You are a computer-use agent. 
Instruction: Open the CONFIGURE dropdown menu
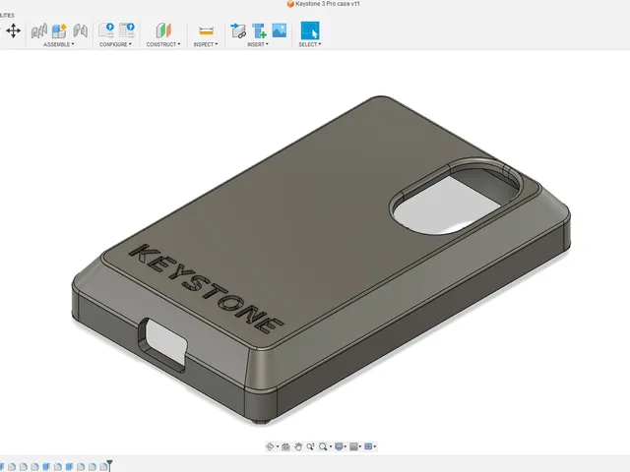pyautogui.click(x=115, y=44)
